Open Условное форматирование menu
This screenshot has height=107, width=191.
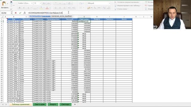coord(127,2)
